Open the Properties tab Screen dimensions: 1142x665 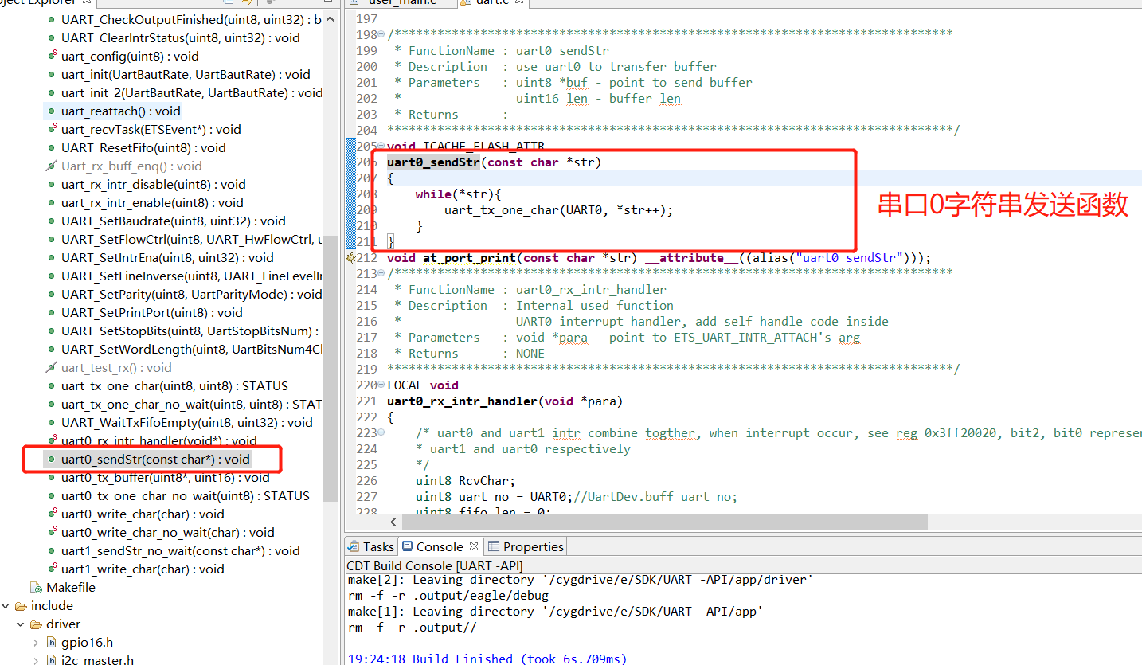526,546
